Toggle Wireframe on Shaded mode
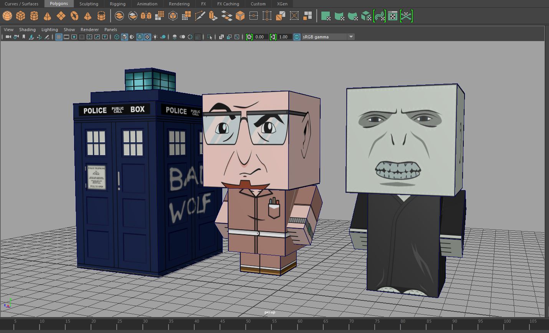 [x=140, y=37]
